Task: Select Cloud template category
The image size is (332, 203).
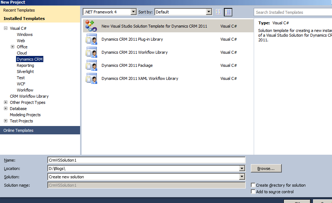Action: point(21,53)
